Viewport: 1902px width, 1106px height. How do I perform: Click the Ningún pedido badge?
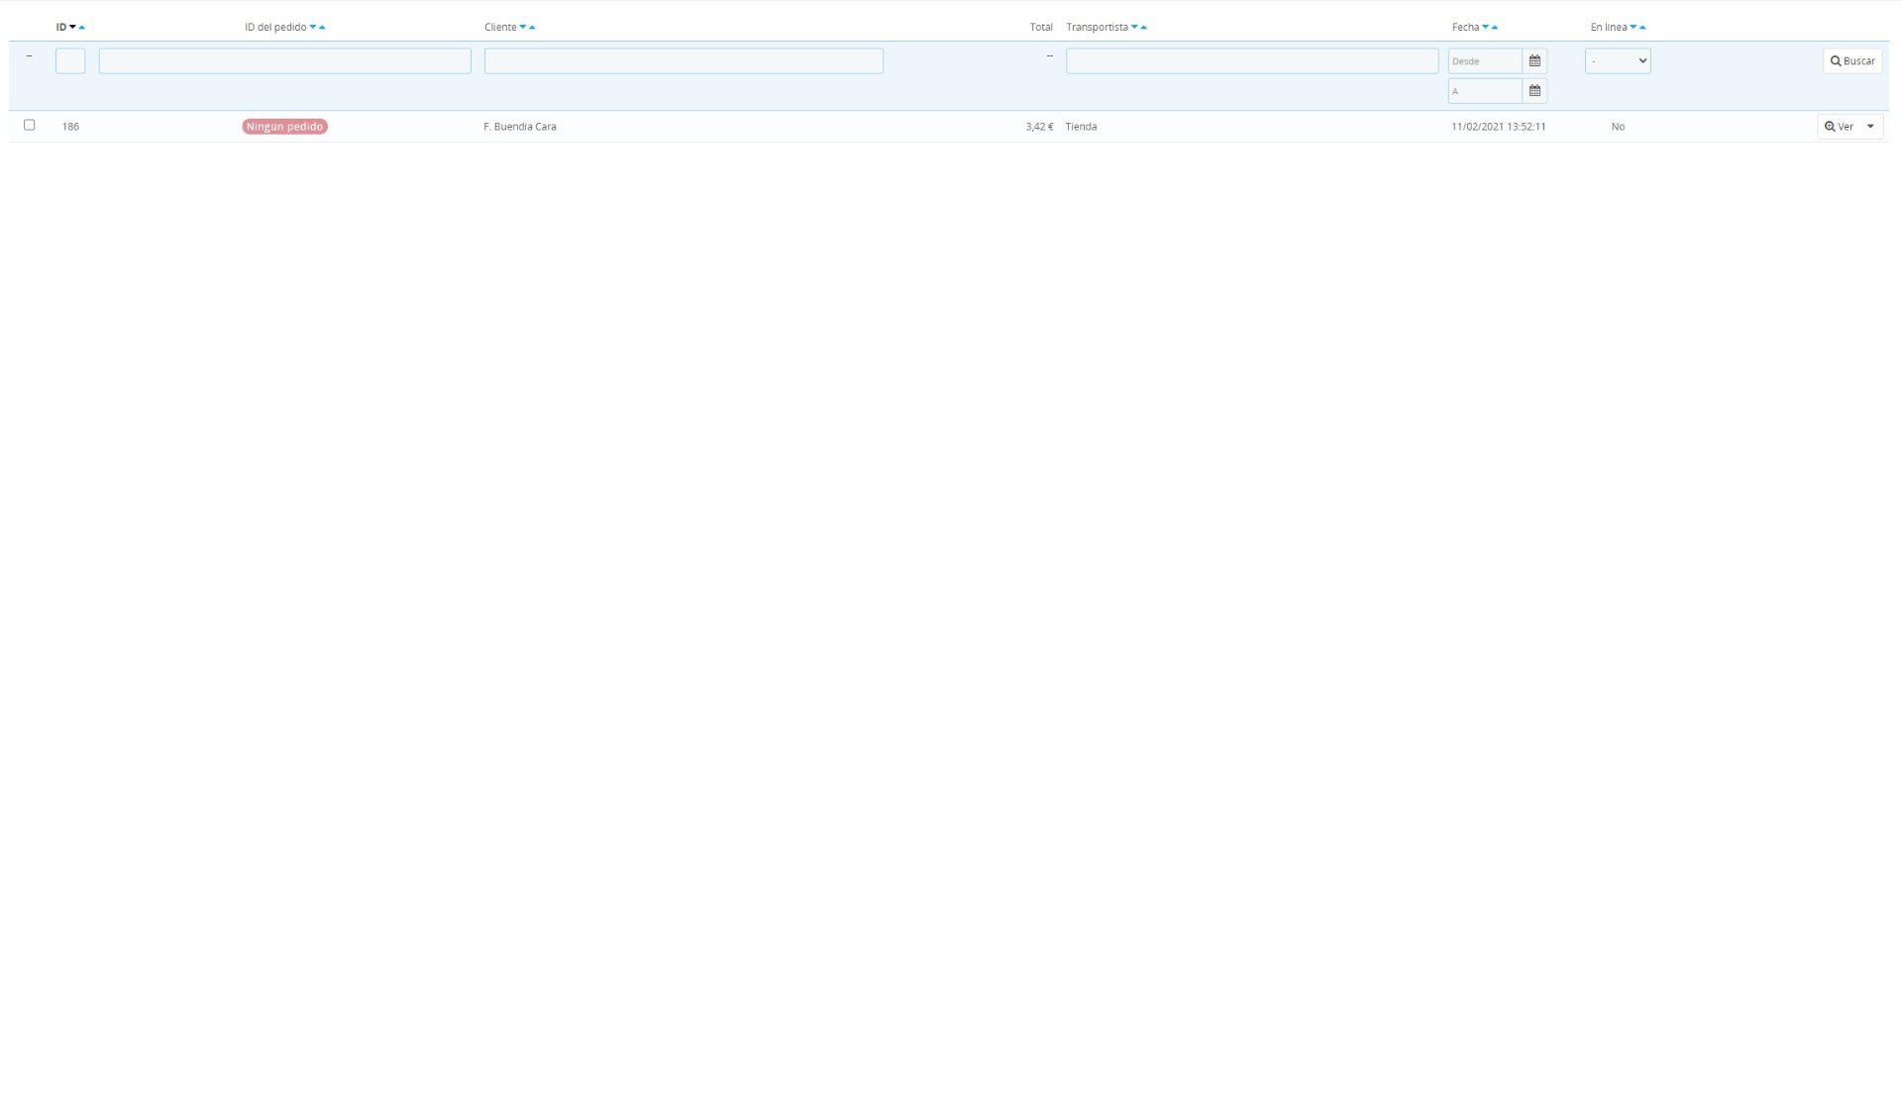(x=284, y=127)
